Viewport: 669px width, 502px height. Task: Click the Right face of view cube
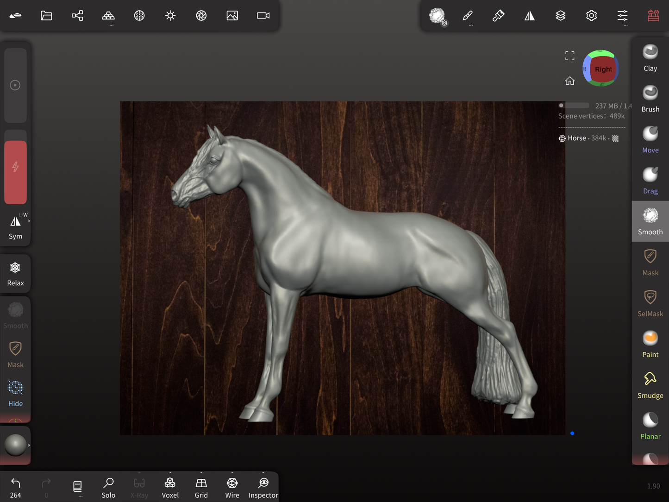(x=603, y=69)
